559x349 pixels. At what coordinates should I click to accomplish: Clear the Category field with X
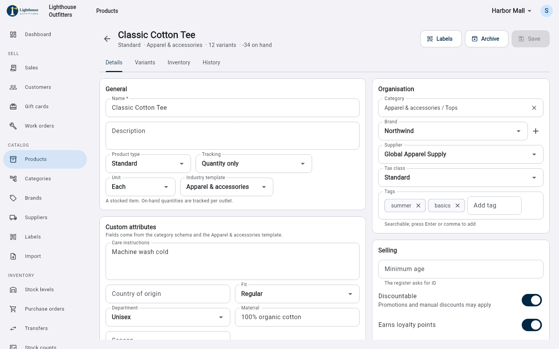(x=534, y=108)
